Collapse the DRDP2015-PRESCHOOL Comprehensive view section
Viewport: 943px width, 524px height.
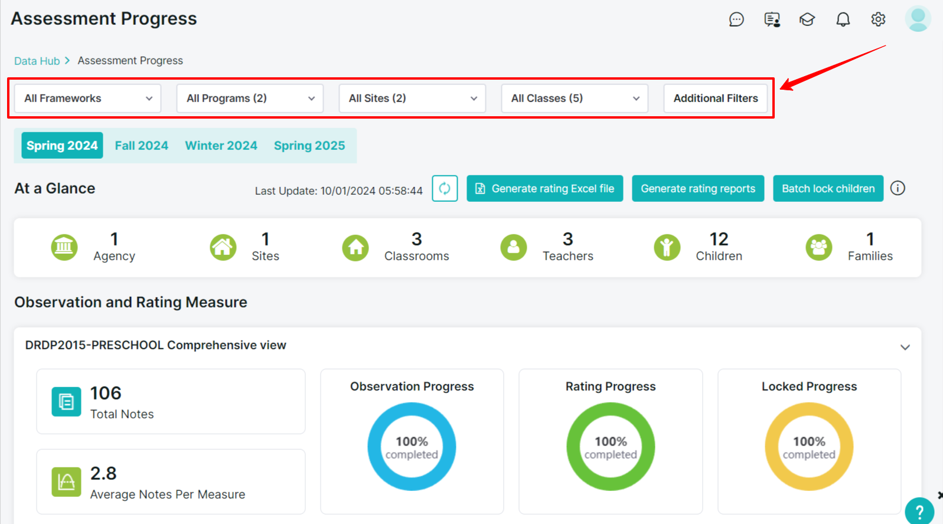click(905, 347)
